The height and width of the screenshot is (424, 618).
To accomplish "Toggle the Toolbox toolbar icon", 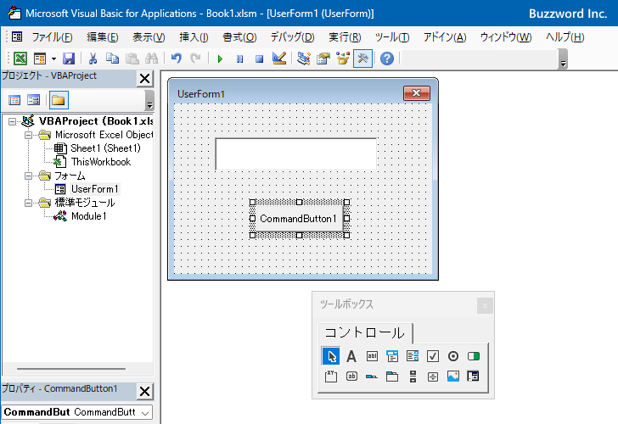I will coord(362,59).
